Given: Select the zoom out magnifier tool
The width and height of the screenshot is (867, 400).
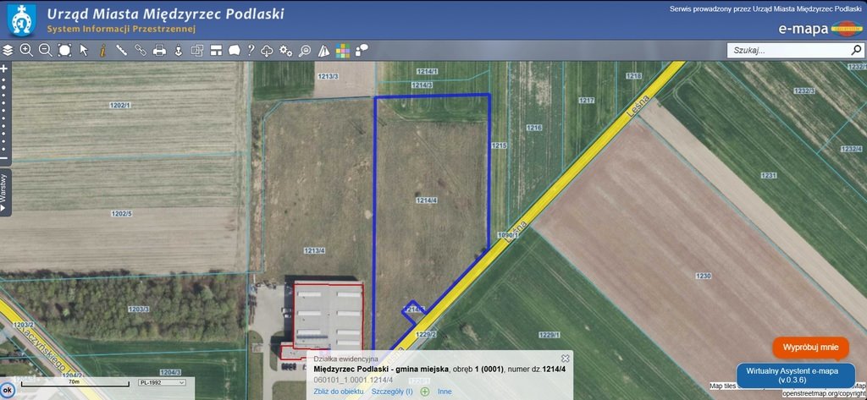Looking at the screenshot, I should pyautogui.click(x=45, y=51).
